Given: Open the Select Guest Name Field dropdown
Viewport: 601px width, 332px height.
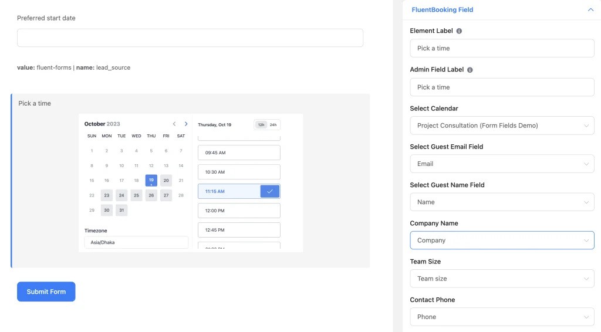Looking at the screenshot, I should (x=502, y=202).
